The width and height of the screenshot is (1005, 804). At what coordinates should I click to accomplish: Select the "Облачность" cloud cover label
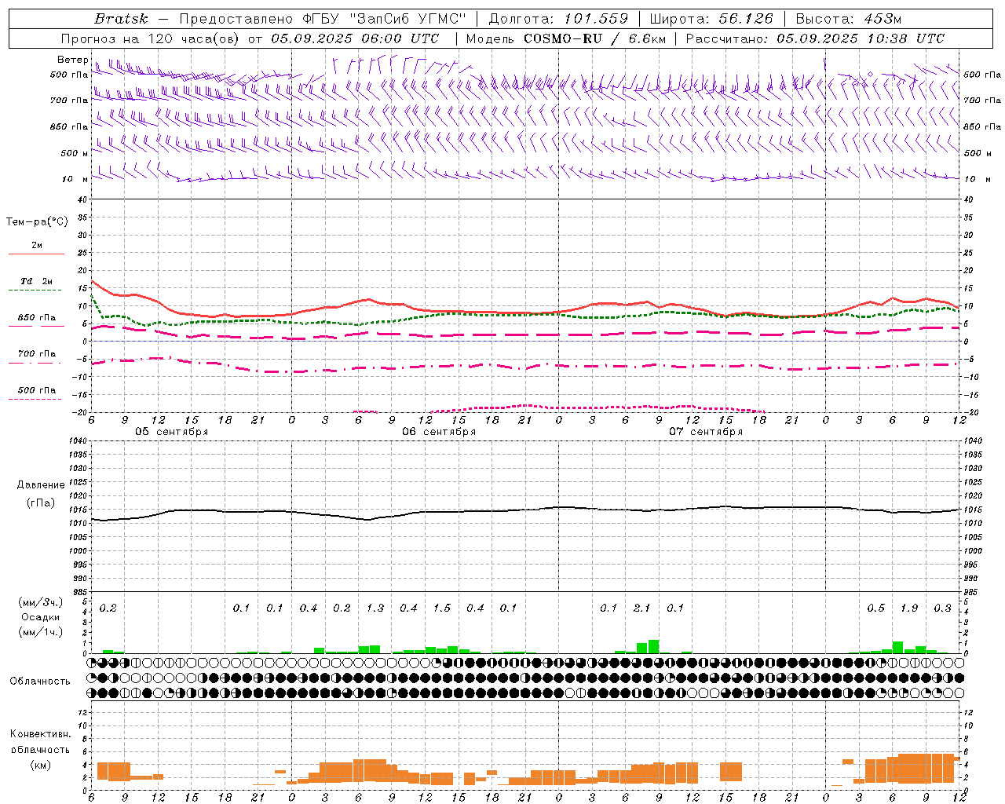[x=40, y=682]
